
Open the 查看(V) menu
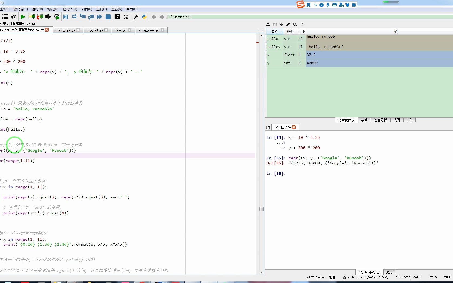[x=116, y=9]
